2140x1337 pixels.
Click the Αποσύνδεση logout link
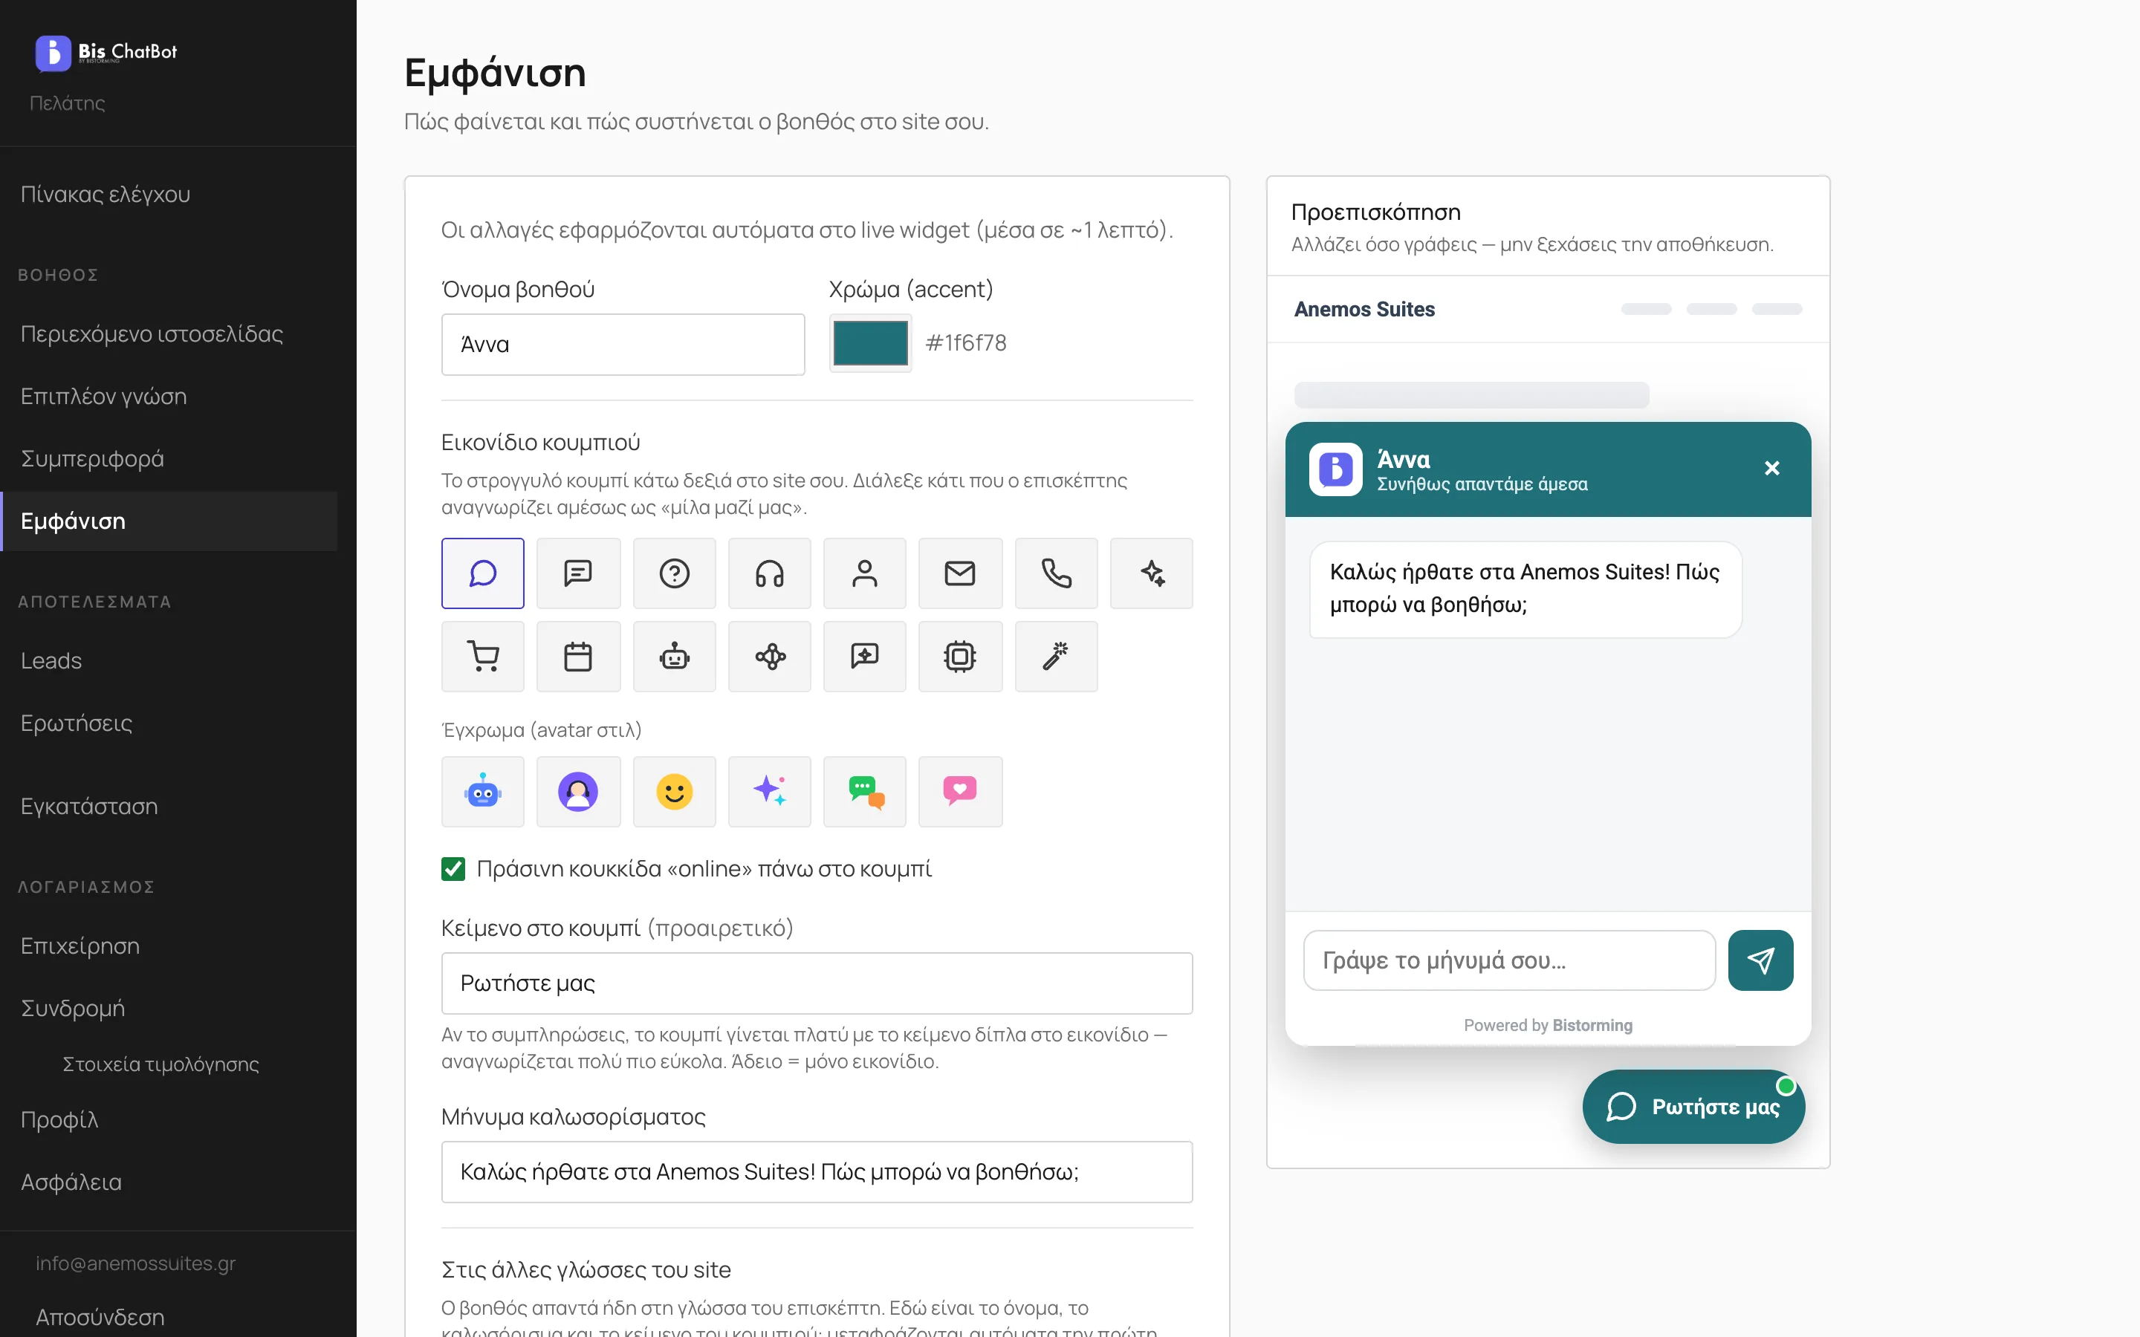pos(100,1317)
